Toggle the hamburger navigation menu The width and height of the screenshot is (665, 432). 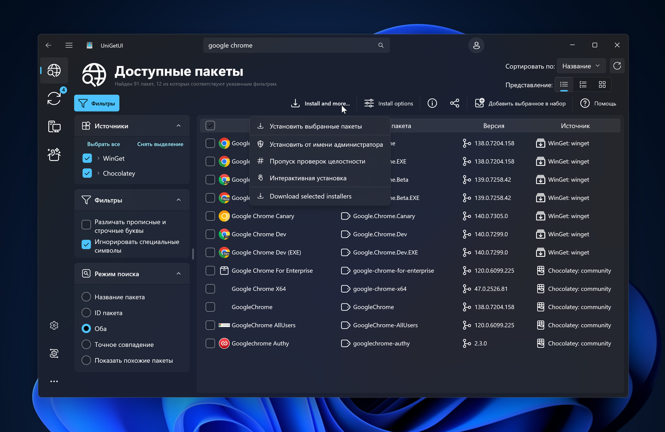pos(69,45)
